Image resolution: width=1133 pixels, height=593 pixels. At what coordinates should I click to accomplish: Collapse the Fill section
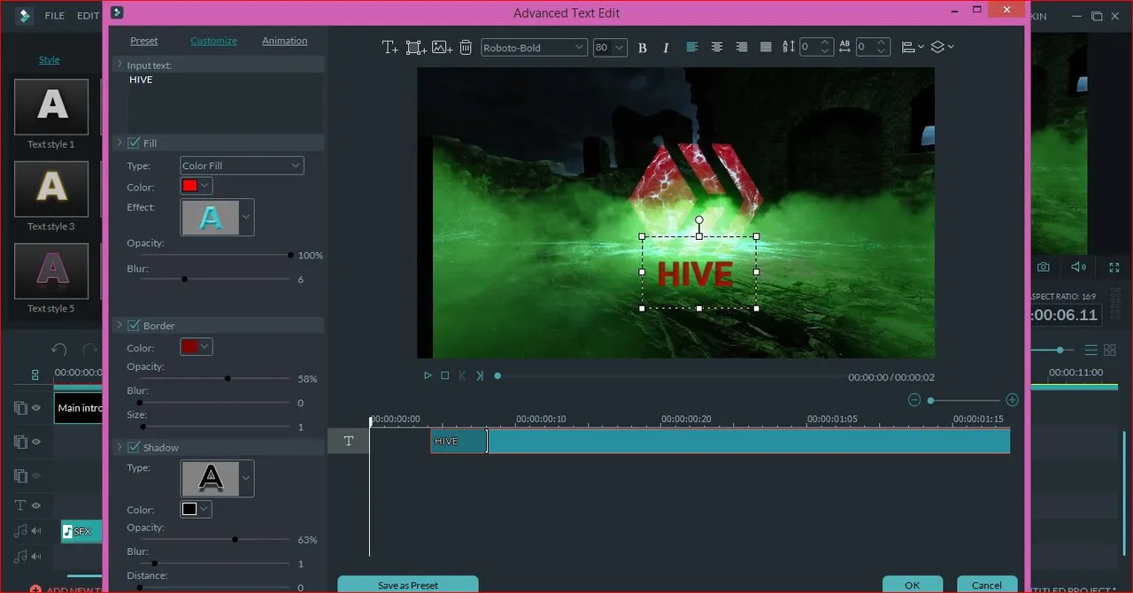[x=119, y=142]
